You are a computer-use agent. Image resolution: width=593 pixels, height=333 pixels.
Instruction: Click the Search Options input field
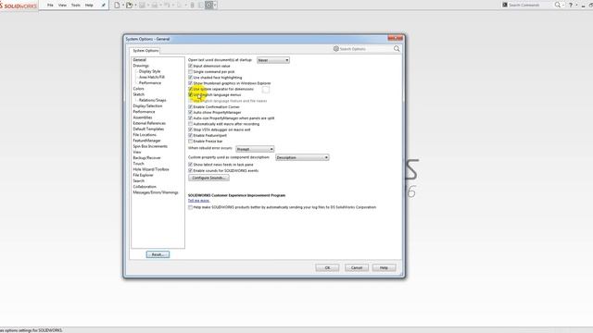click(x=365, y=49)
